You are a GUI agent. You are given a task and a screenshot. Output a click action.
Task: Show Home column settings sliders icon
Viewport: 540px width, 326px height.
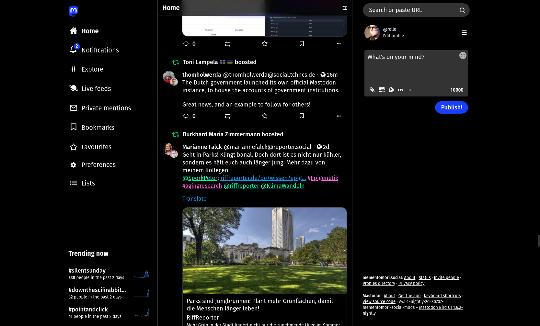pyautogui.click(x=345, y=8)
